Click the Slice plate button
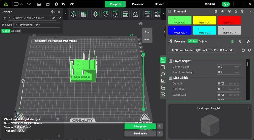The height and width of the screenshot is (140, 254). click(140, 127)
